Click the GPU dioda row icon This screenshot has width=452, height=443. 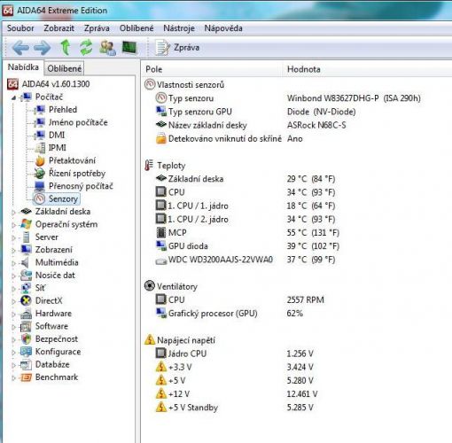coord(161,245)
